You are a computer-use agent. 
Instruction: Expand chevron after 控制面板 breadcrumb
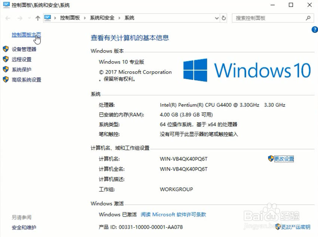(x=85, y=18)
